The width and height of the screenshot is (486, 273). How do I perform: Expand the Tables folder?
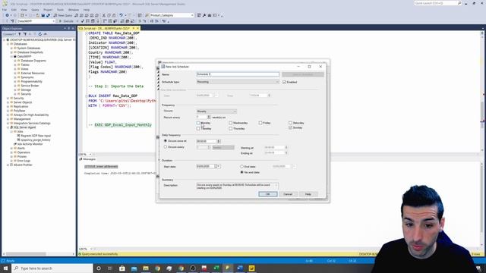[15, 64]
